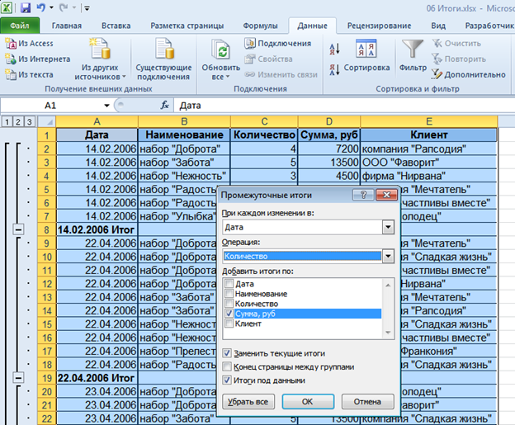Check the Наименование checkbox
Viewport: 515px width, 425px height.
229,293
